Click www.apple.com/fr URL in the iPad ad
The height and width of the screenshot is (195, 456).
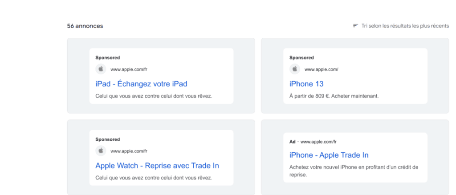tap(129, 69)
